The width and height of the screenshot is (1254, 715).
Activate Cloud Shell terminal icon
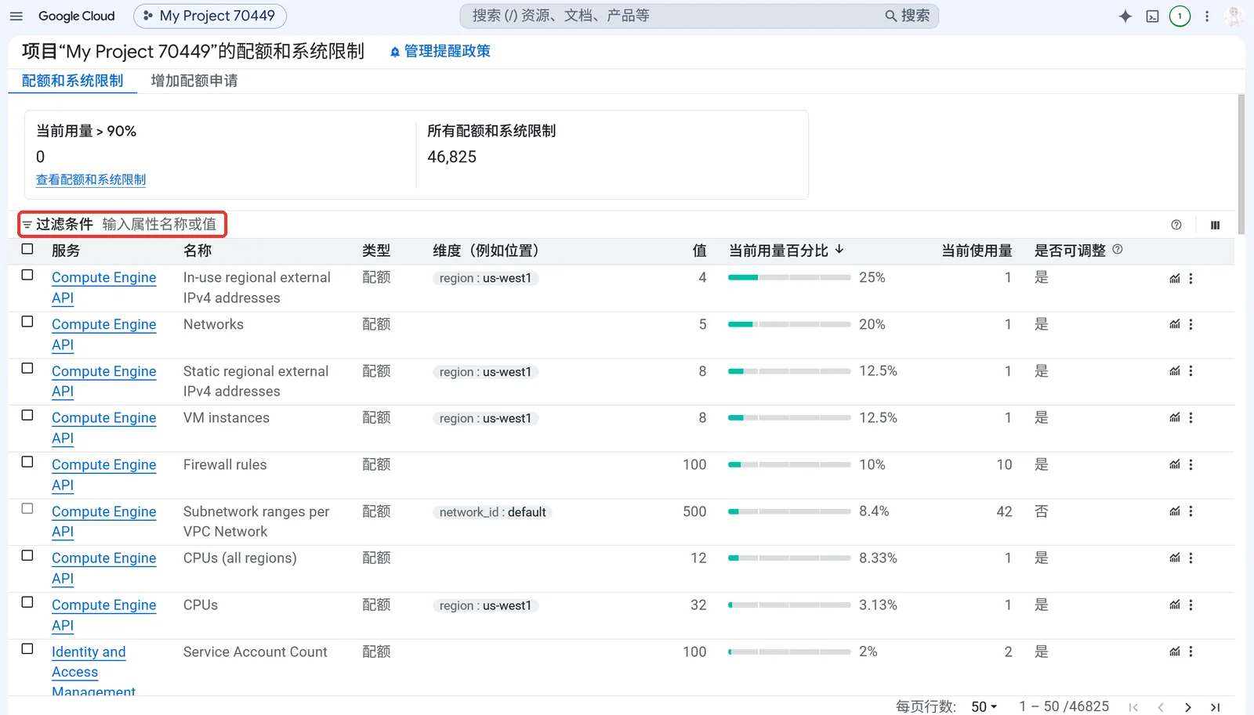click(x=1152, y=16)
